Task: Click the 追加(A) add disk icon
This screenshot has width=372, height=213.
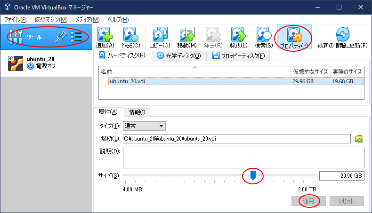Action: pos(105,35)
